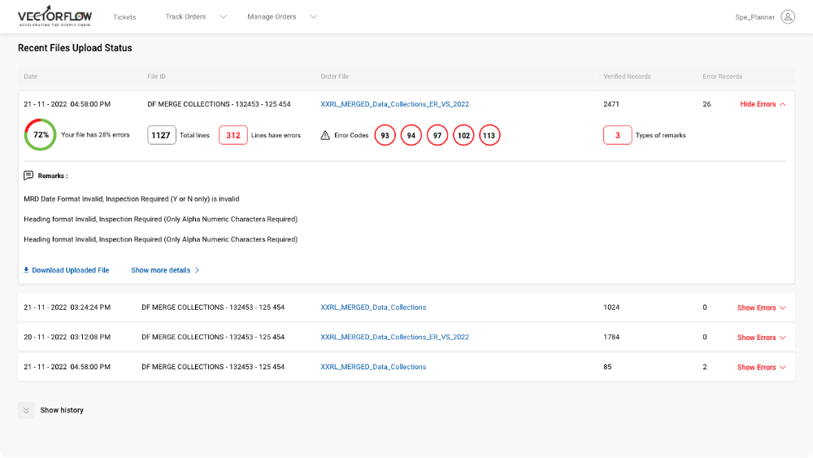Click Download Uploaded File link
The height and width of the screenshot is (458, 813).
(x=66, y=270)
